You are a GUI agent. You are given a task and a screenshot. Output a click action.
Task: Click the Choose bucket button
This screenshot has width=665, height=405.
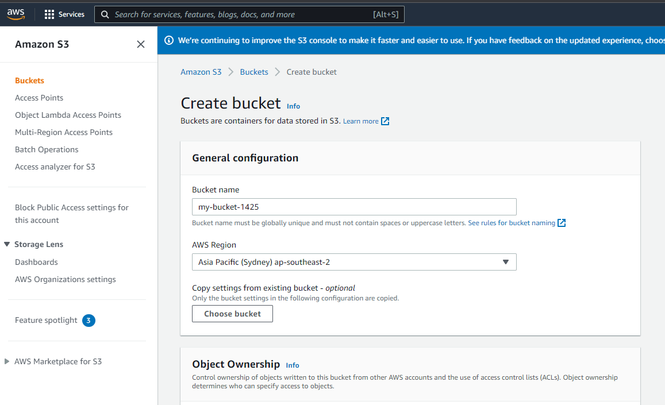232,314
